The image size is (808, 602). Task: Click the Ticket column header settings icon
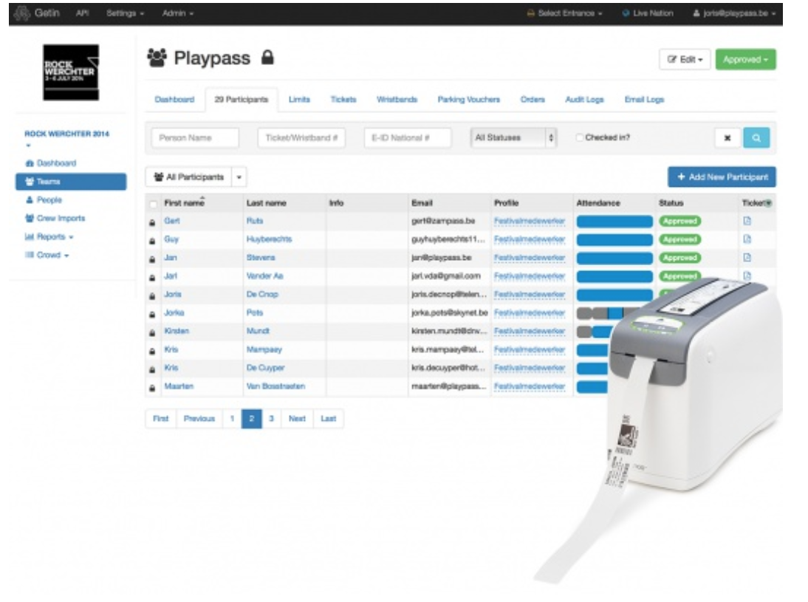(769, 203)
